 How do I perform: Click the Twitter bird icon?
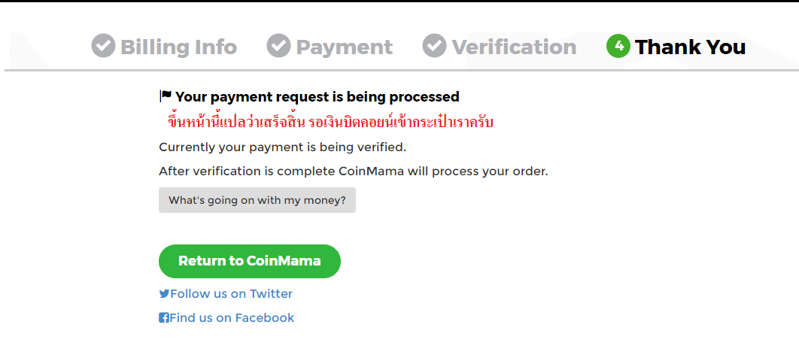(164, 294)
